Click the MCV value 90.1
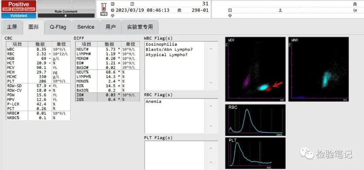The height and width of the screenshot is (170, 364). point(41,68)
